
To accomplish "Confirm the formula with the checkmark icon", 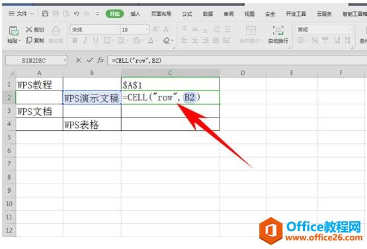I will click(x=90, y=60).
